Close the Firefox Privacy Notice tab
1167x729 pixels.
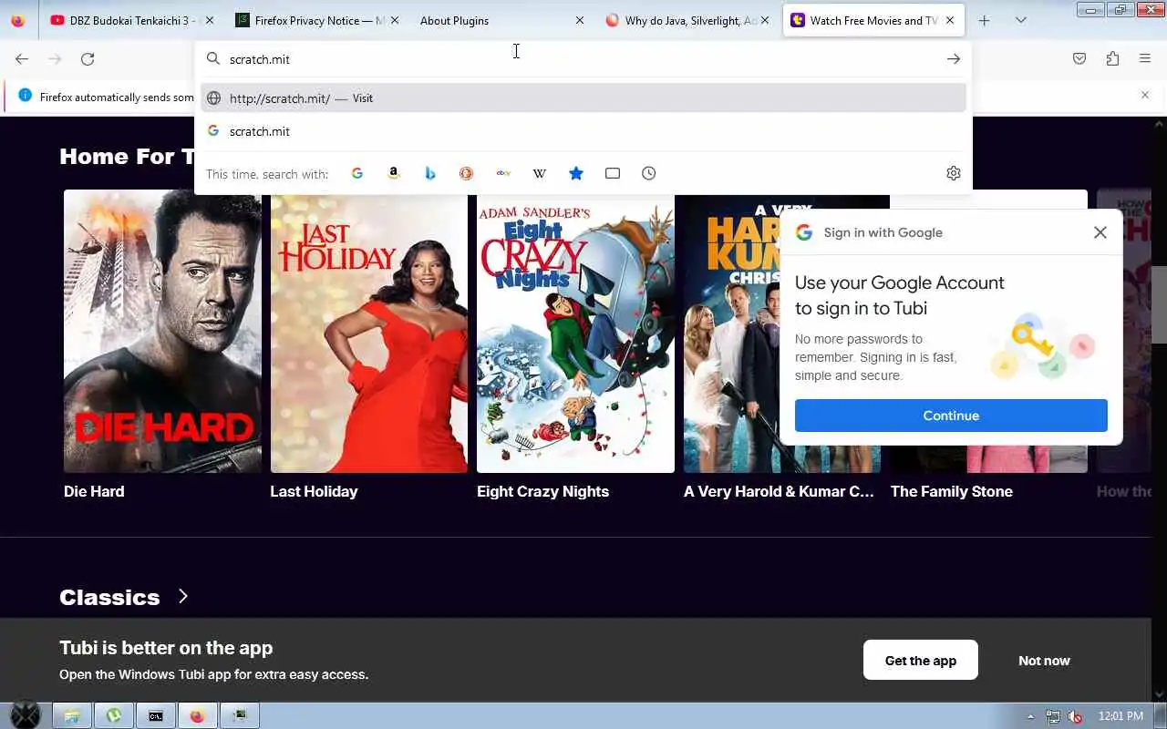(395, 20)
